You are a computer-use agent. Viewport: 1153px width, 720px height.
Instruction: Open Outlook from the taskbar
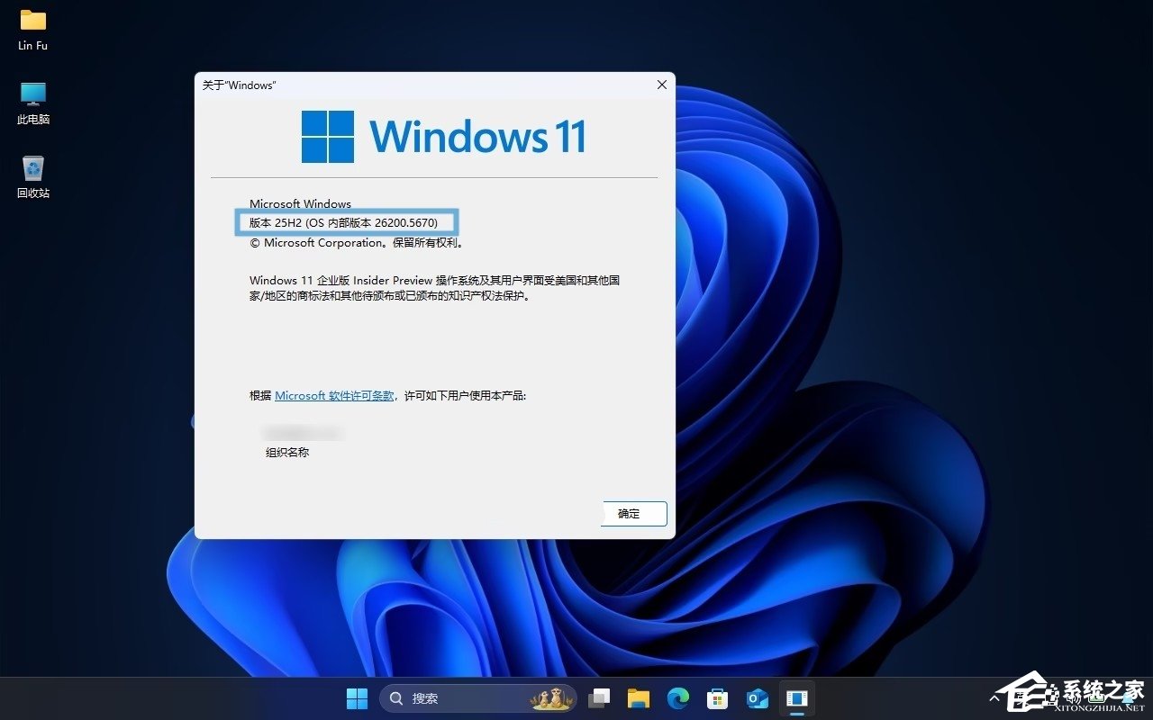pyautogui.click(x=757, y=697)
